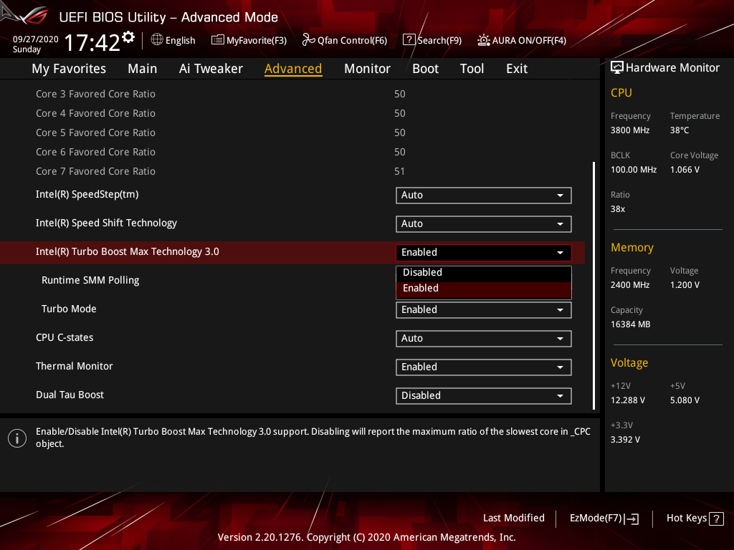The width and height of the screenshot is (734, 550).
Task: Open MyFavorite(F3) shortcut
Action: click(x=249, y=40)
